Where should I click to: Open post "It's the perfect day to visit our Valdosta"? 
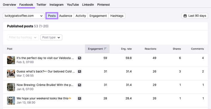point(45,58)
